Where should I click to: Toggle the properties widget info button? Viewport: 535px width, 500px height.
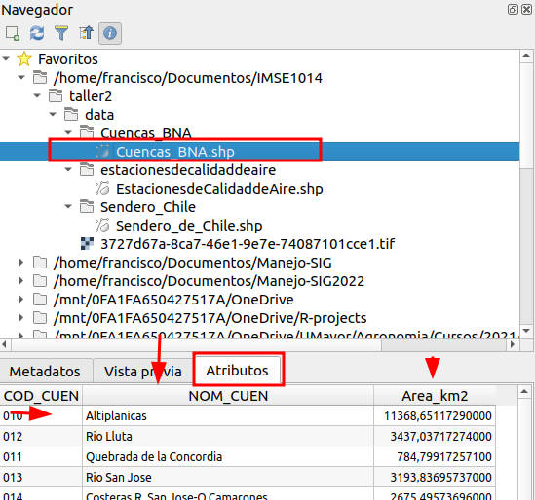[110, 33]
